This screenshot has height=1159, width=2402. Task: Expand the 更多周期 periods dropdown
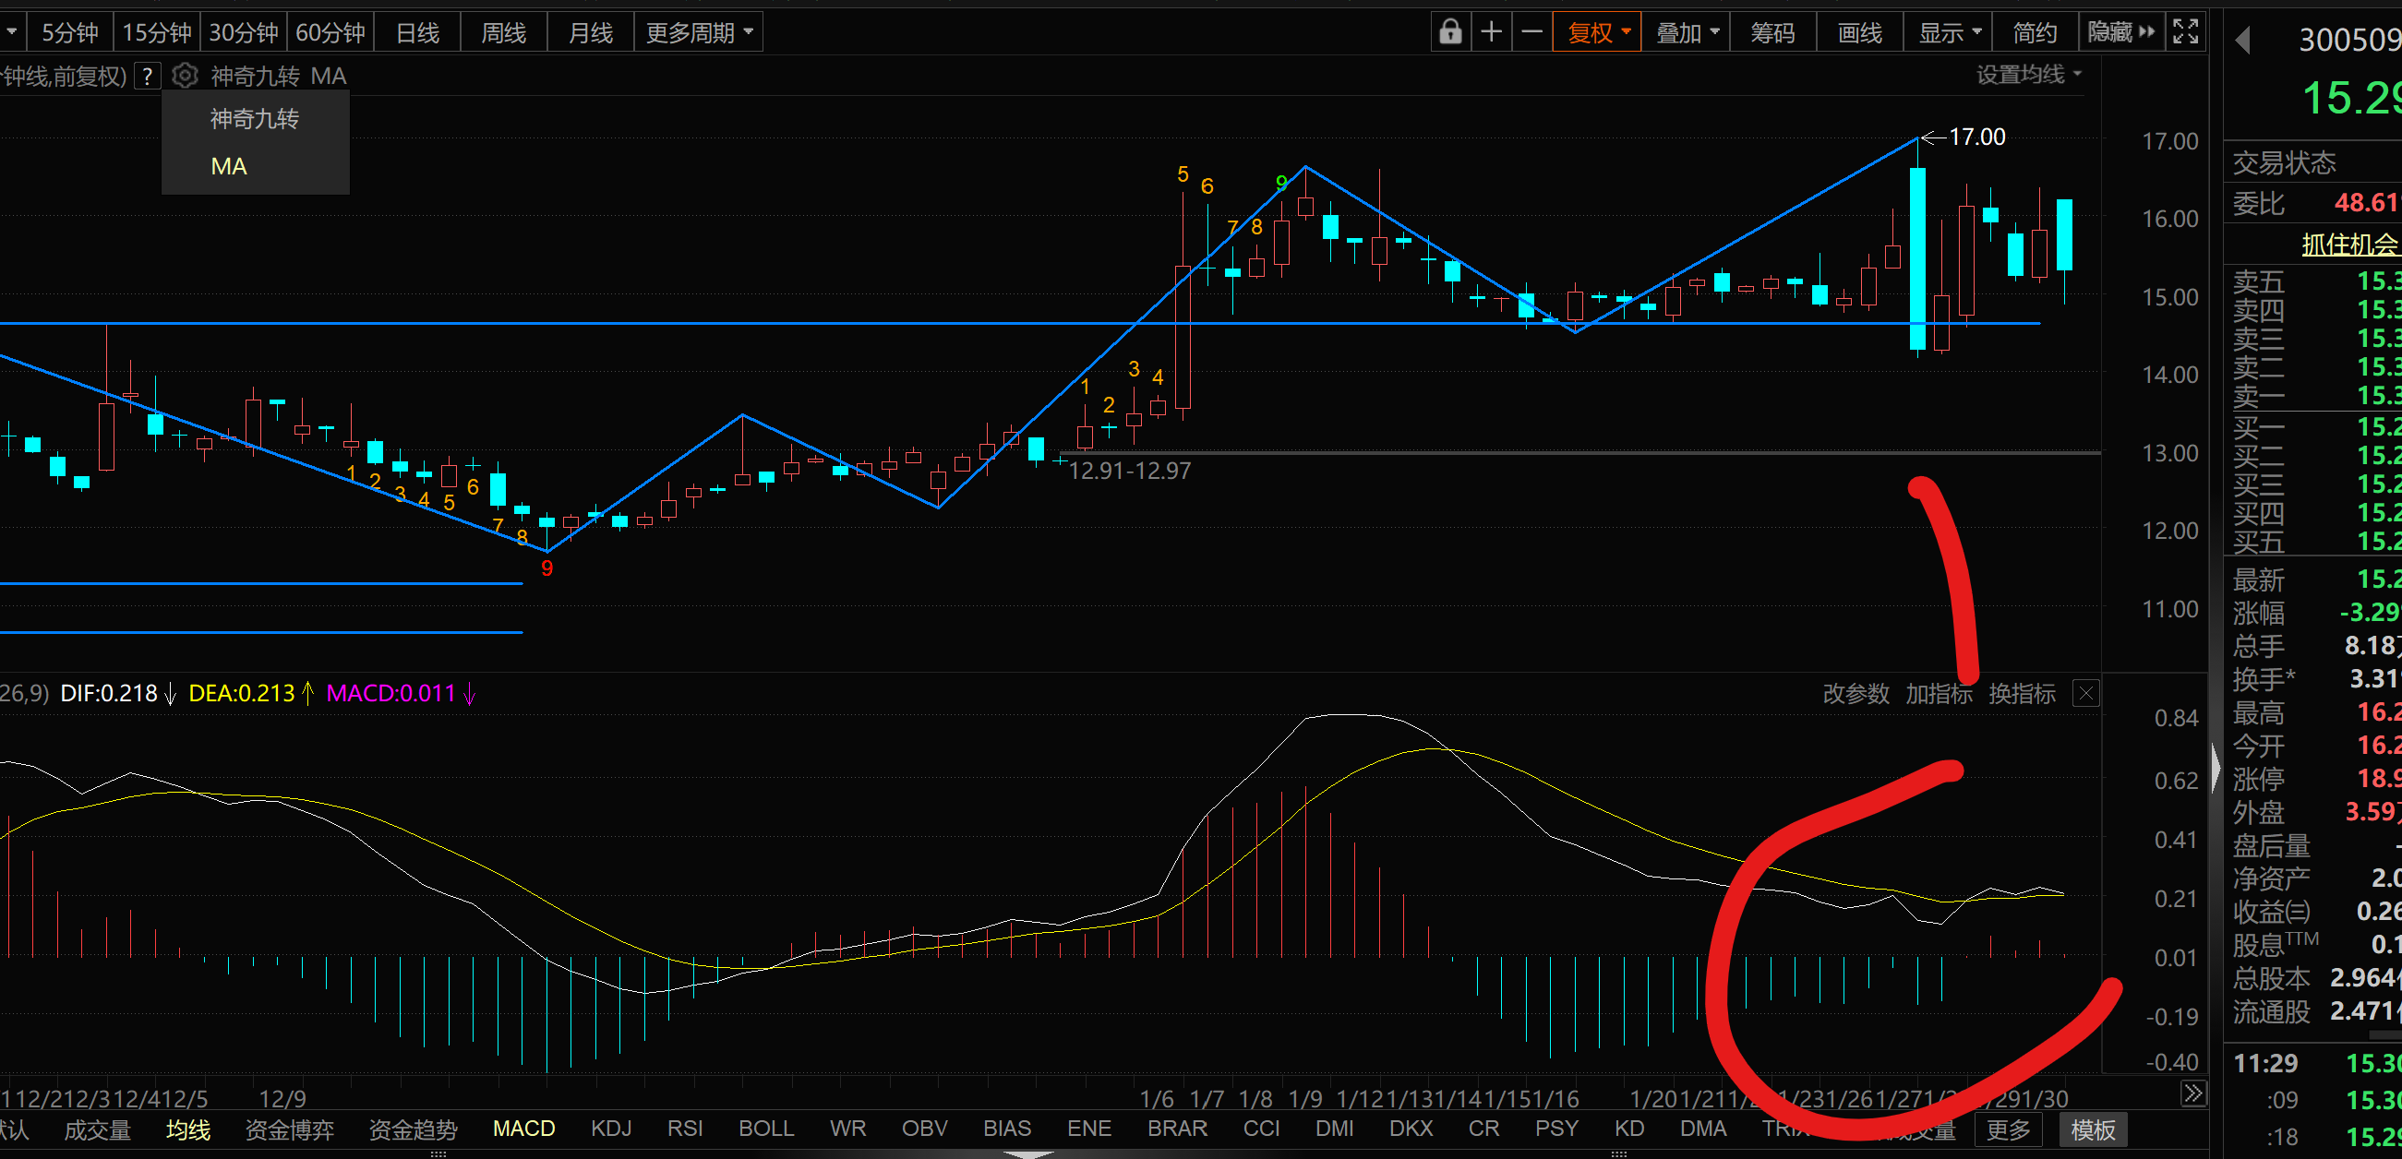click(x=699, y=33)
